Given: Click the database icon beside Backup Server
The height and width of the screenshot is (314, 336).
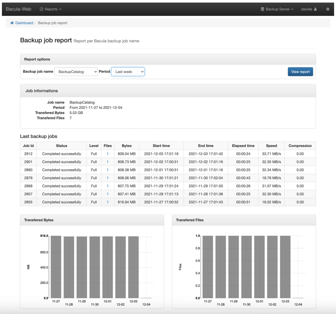Looking at the screenshot, I should click(262, 9).
